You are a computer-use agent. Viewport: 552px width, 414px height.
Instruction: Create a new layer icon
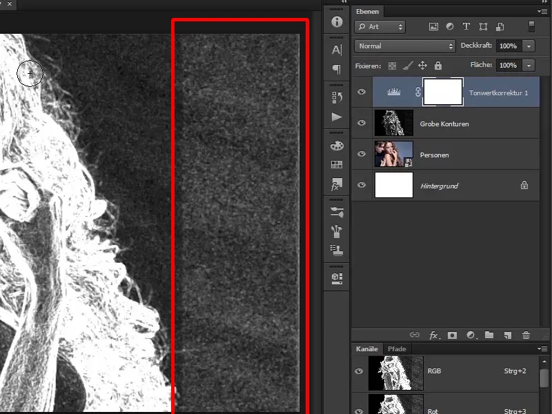(x=508, y=335)
